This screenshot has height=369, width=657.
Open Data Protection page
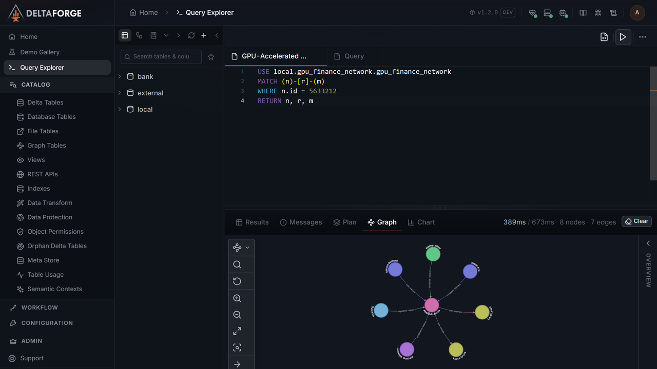coord(50,217)
